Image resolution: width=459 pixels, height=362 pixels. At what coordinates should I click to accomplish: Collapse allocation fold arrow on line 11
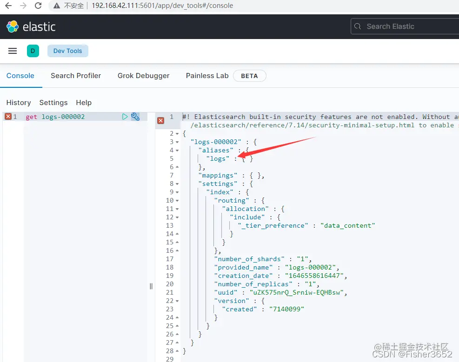(177, 209)
